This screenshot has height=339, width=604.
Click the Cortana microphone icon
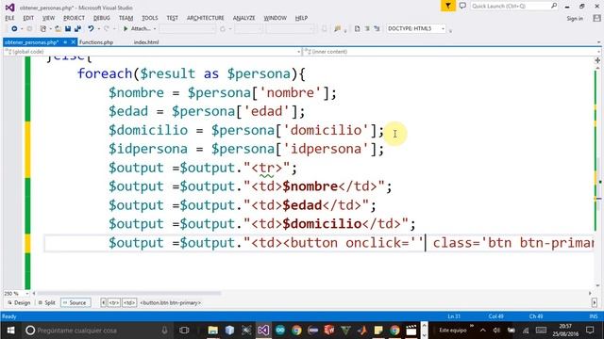click(x=164, y=331)
